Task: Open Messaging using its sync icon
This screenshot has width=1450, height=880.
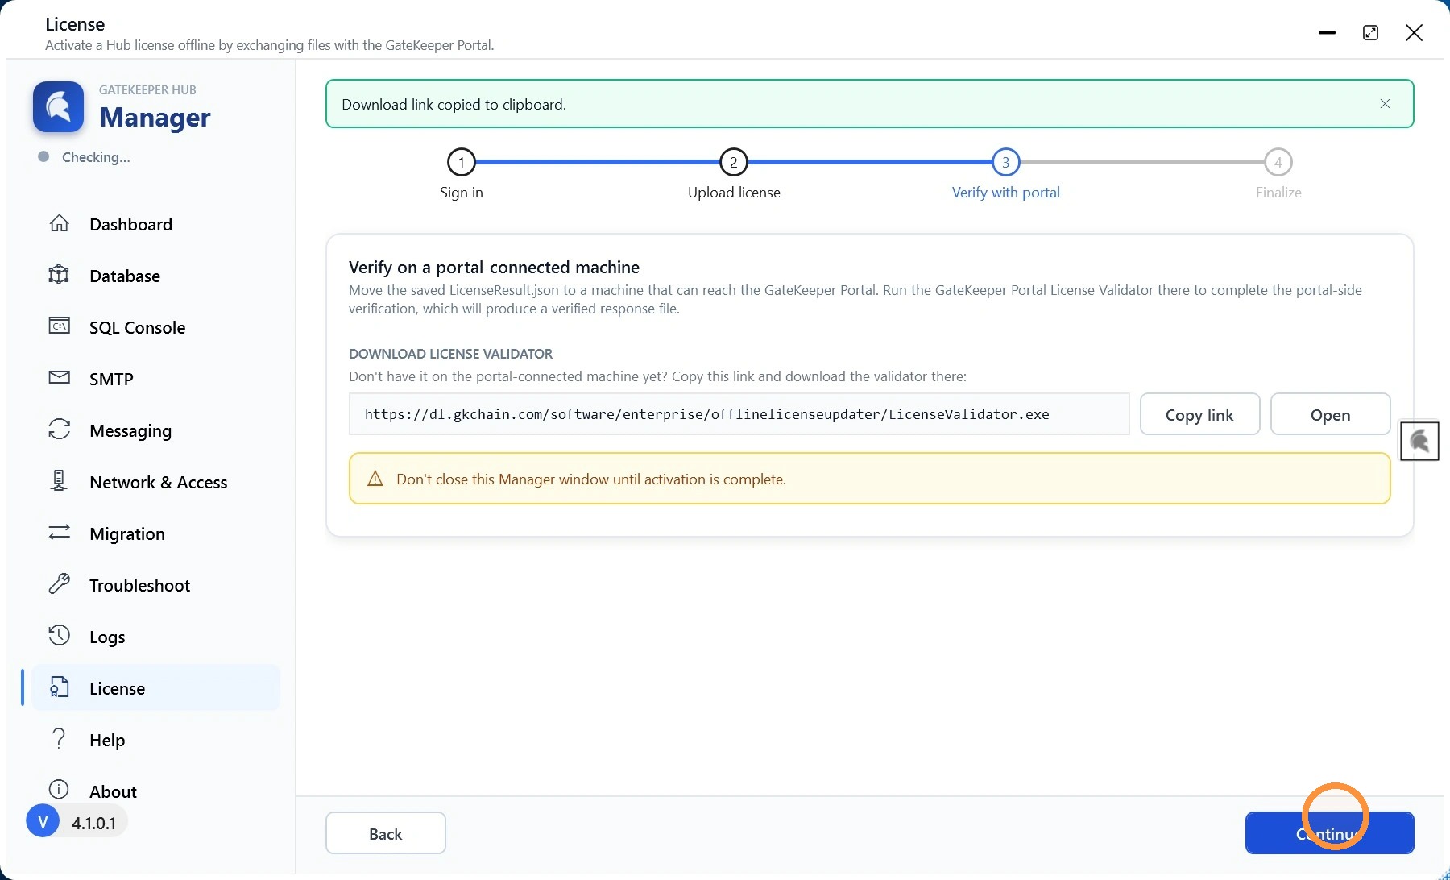Action: 60,429
